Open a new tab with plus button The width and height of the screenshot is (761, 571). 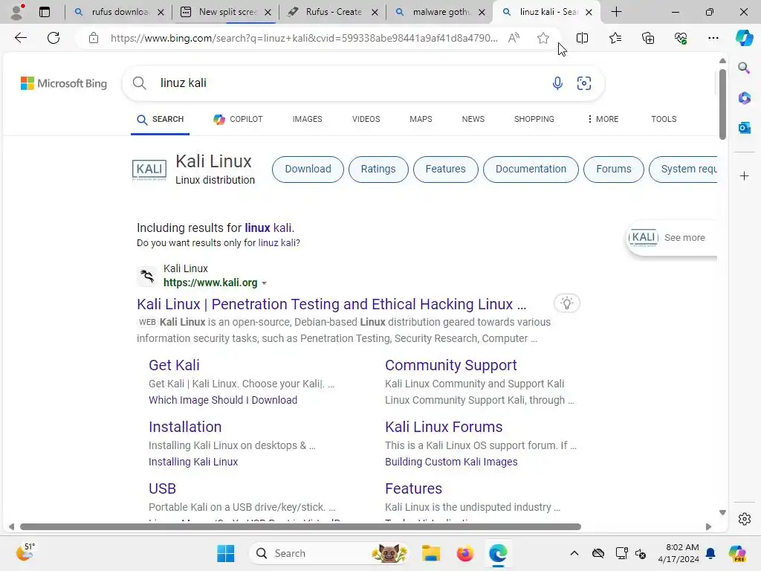coord(616,12)
